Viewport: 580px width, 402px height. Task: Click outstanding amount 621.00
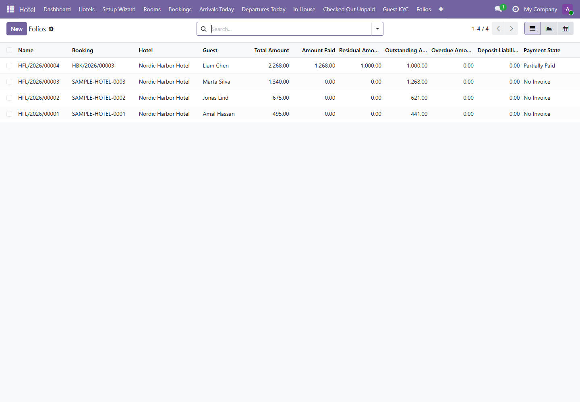point(419,98)
